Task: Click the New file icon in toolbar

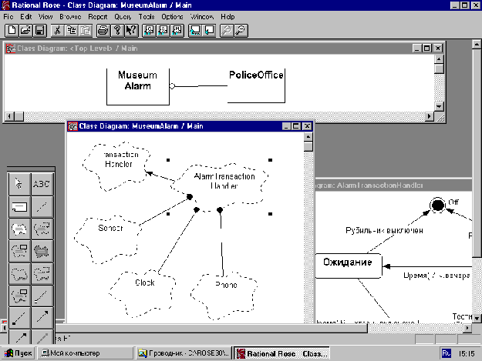Action: (x=11, y=31)
